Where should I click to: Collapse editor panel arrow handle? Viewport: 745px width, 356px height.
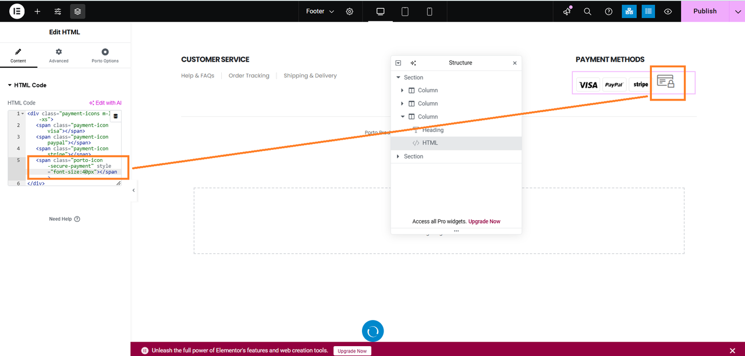click(x=134, y=190)
